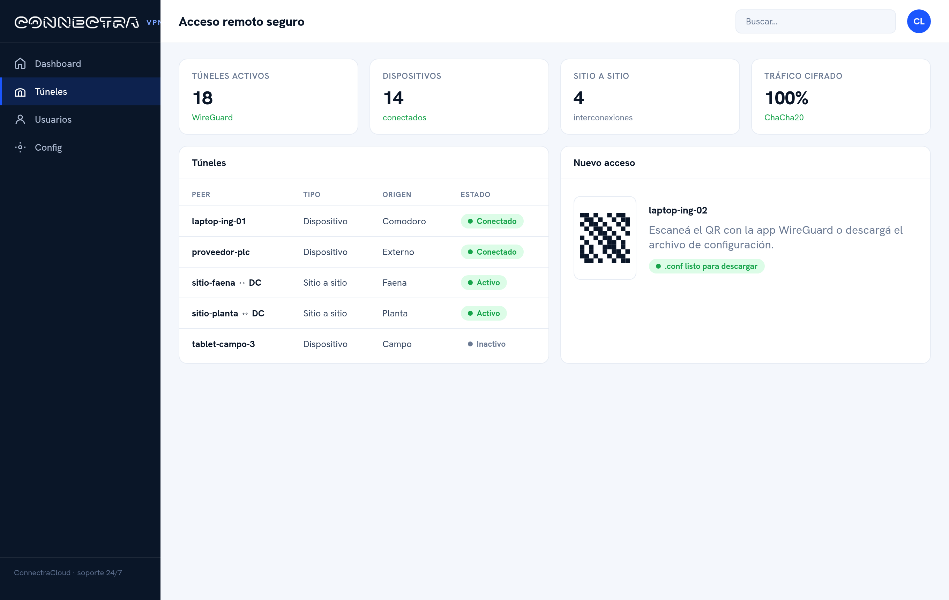Screen dimensions: 949x600
Task: Click the ConnectraCloud soporte 24/7 link
Action: coord(68,572)
